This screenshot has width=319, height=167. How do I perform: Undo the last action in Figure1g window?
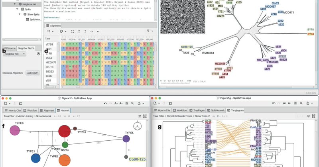coord(274,103)
